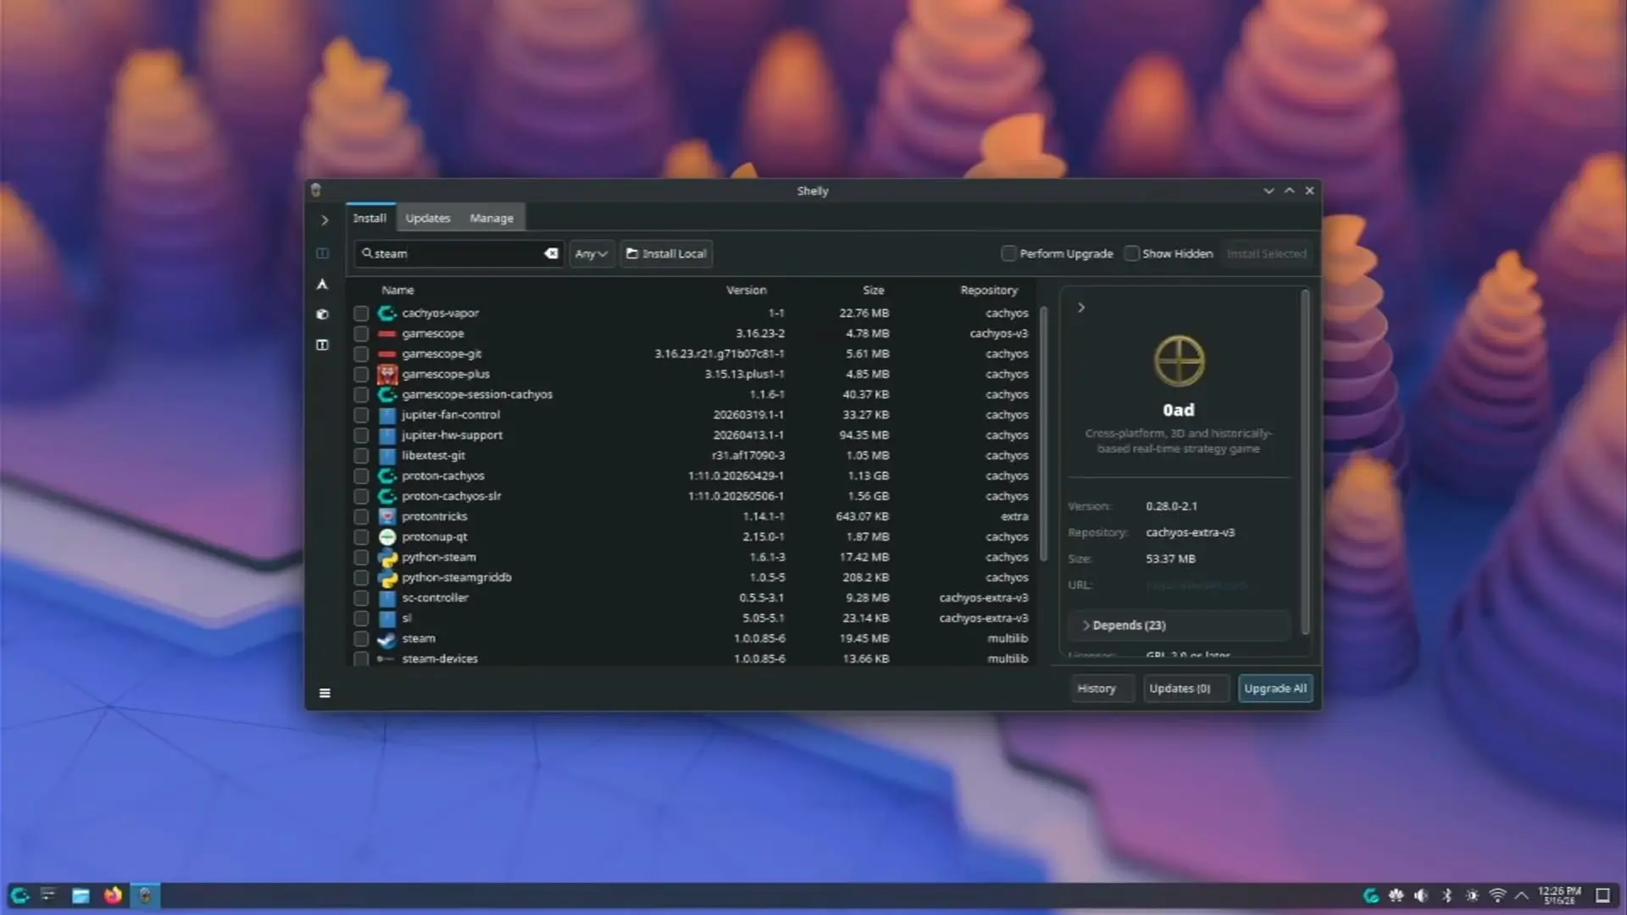Switch to the Install tab

(x=369, y=218)
